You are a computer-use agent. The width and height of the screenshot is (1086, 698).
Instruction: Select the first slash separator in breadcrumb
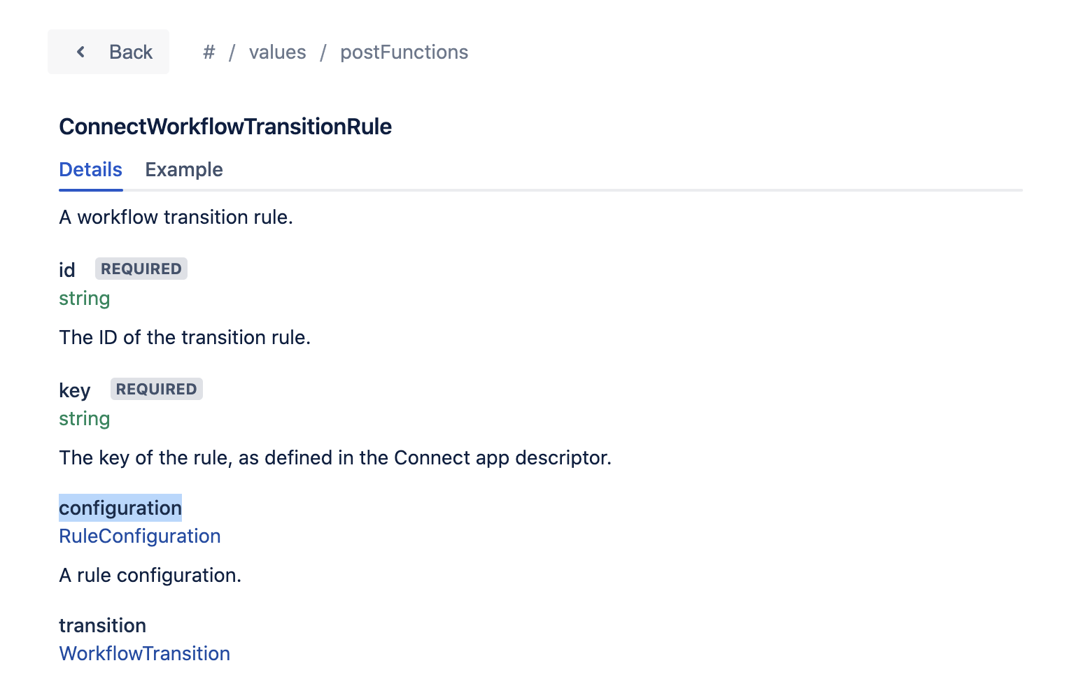point(232,52)
